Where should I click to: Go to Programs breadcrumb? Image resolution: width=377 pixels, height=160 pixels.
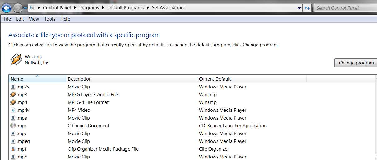pyautogui.click(x=89, y=8)
